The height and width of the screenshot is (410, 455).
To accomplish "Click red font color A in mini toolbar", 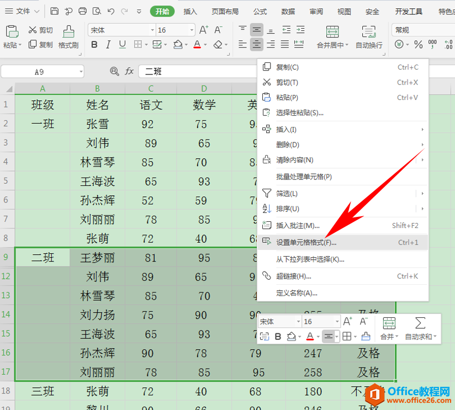I will click(310, 337).
